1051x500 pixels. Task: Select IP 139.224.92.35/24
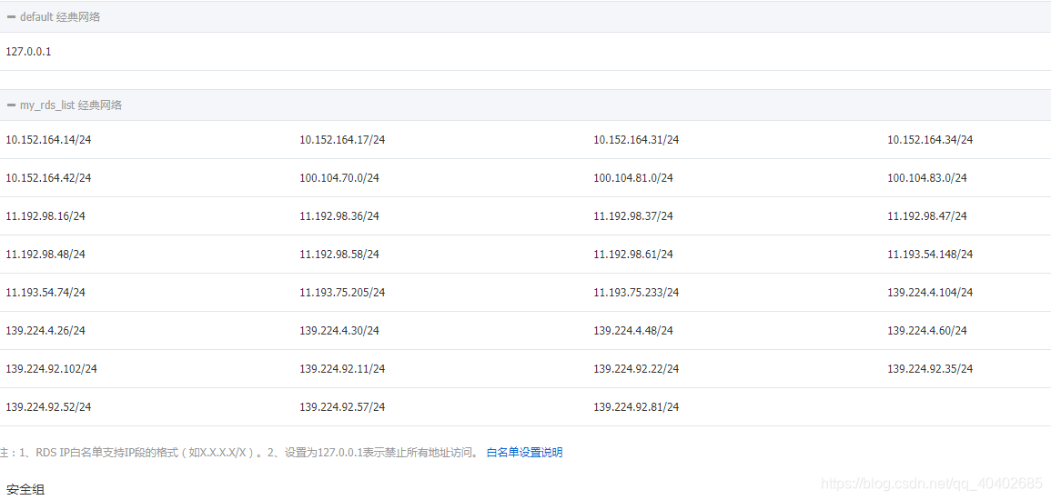tap(930, 369)
